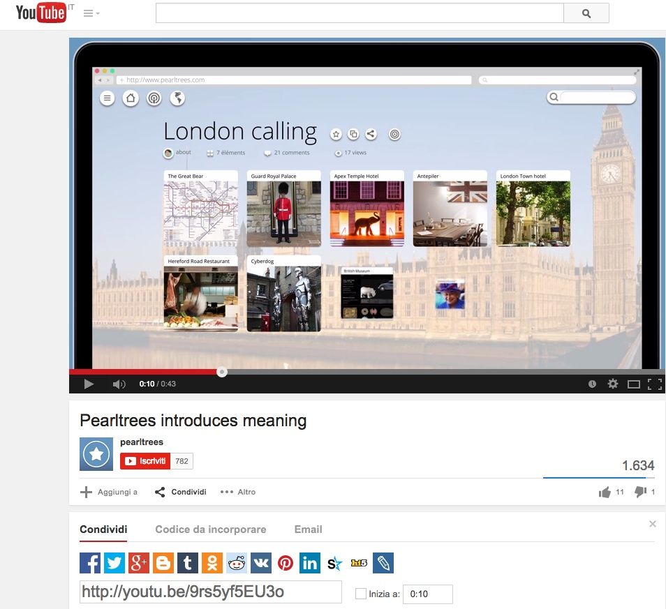
Task: Select the Condividi tab in the share panel
Action: pyautogui.click(x=103, y=529)
